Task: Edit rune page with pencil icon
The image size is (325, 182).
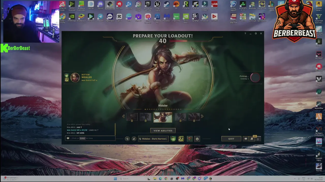Action: click(x=134, y=139)
